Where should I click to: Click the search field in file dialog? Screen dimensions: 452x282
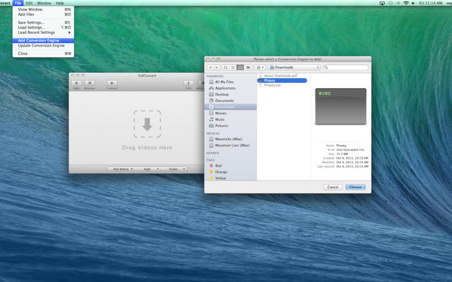tap(346, 67)
